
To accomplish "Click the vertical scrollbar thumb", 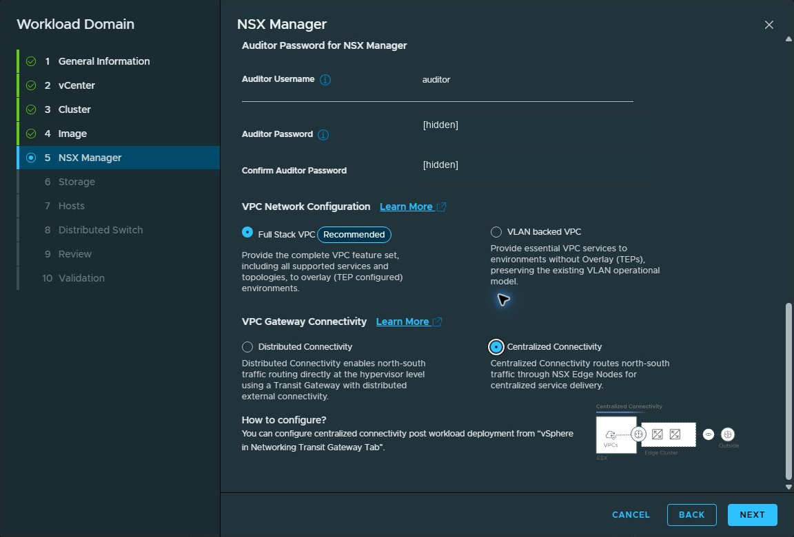I will [x=788, y=391].
